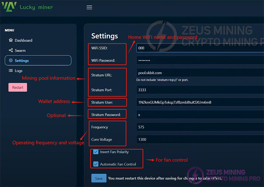Image resolution: width=264 pixels, height=187 pixels.
Task: Toggle the hamburger menu icon
Action: tap(89, 7)
